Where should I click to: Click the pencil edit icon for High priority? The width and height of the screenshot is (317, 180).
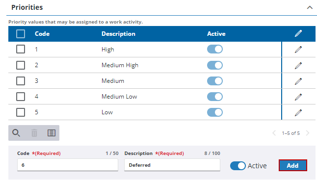tap(298, 50)
